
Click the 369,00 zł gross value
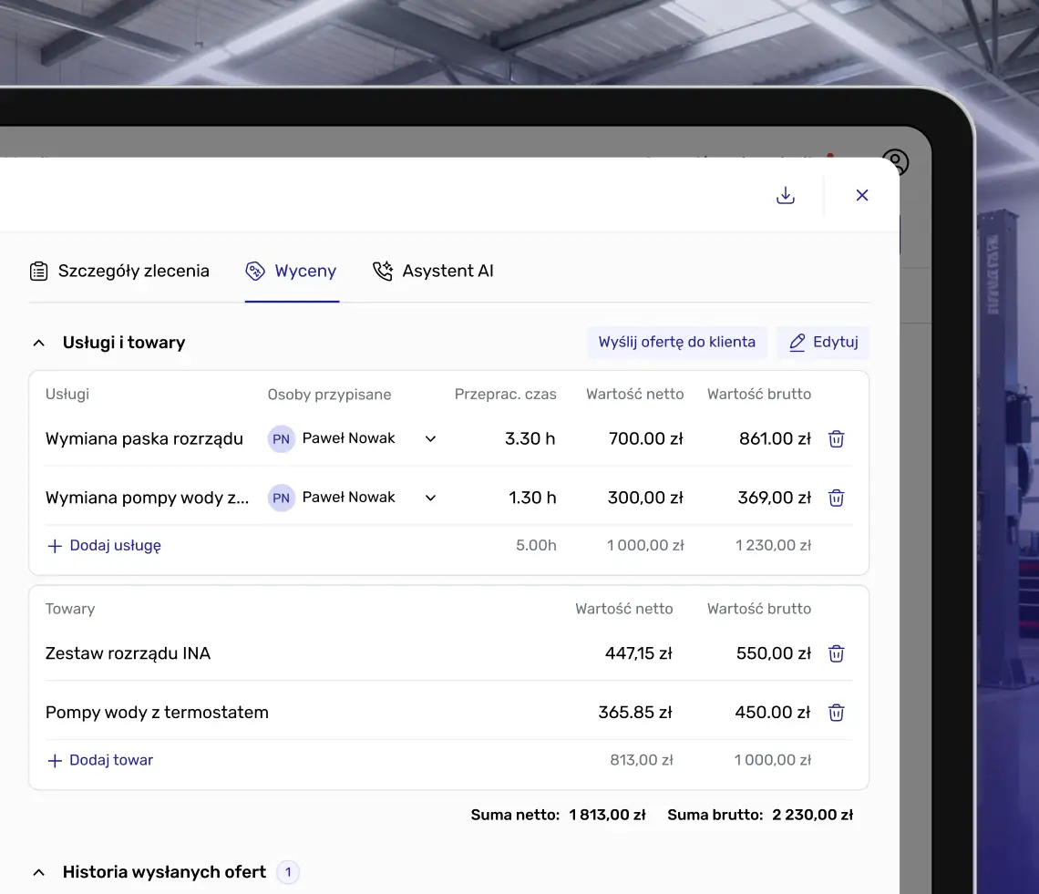tap(775, 498)
